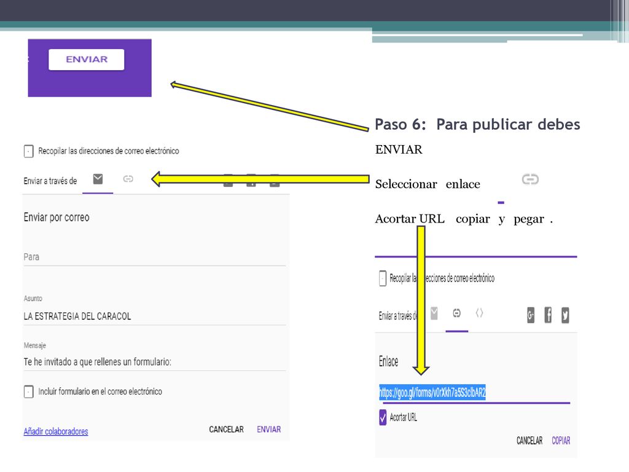Click purple ENVIAR text button in email dialog
Screen dimensions: 629x472
[269, 430]
